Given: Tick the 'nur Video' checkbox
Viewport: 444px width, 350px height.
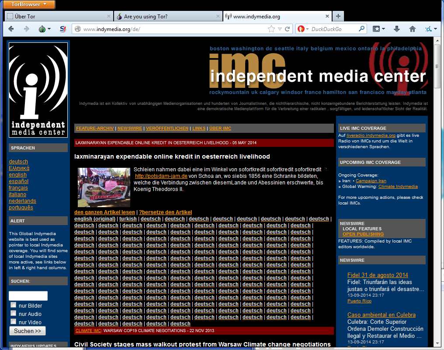Looking at the screenshot, I should 14,322.
